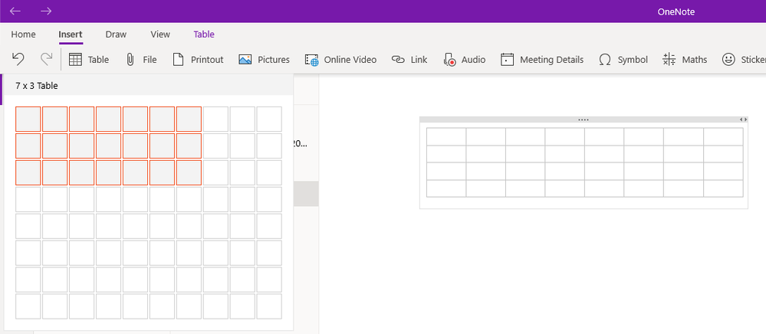
Task: Click the Symbol button label
Action: (x=633, y=60)
